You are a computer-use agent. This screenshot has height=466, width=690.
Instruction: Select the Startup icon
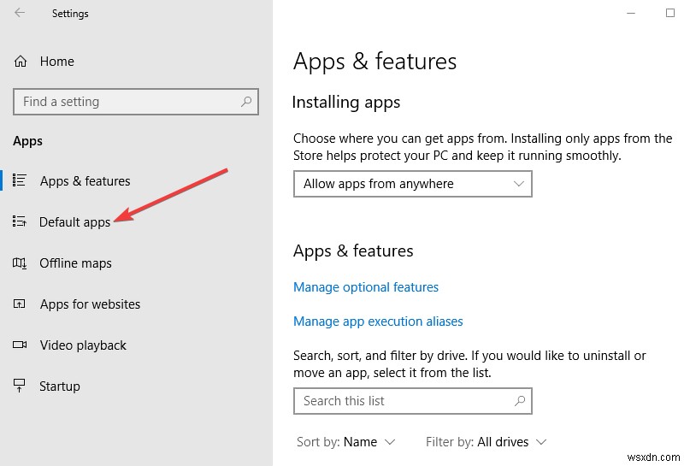tap(20, 386)
